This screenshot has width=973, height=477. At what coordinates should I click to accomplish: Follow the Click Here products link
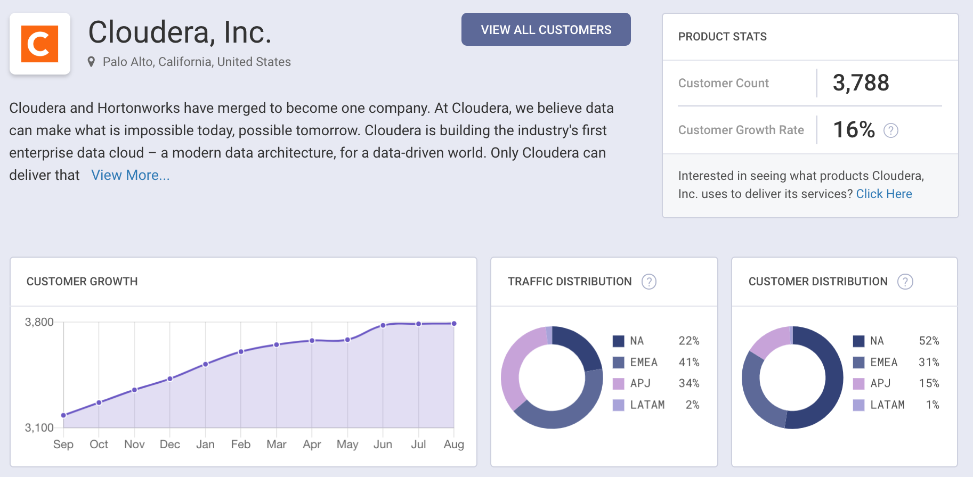884,194
